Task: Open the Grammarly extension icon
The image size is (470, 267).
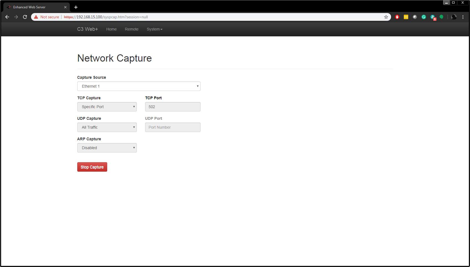Action: click(x=424, y=17)
